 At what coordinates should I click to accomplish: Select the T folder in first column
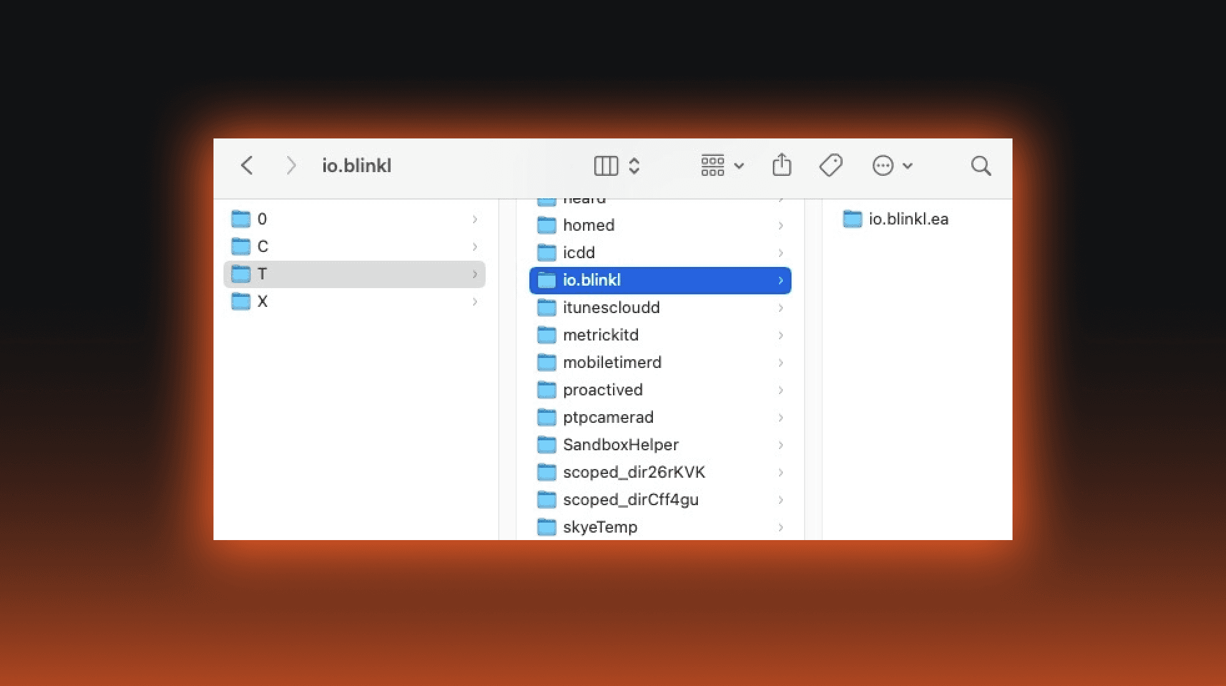point(263,274)
